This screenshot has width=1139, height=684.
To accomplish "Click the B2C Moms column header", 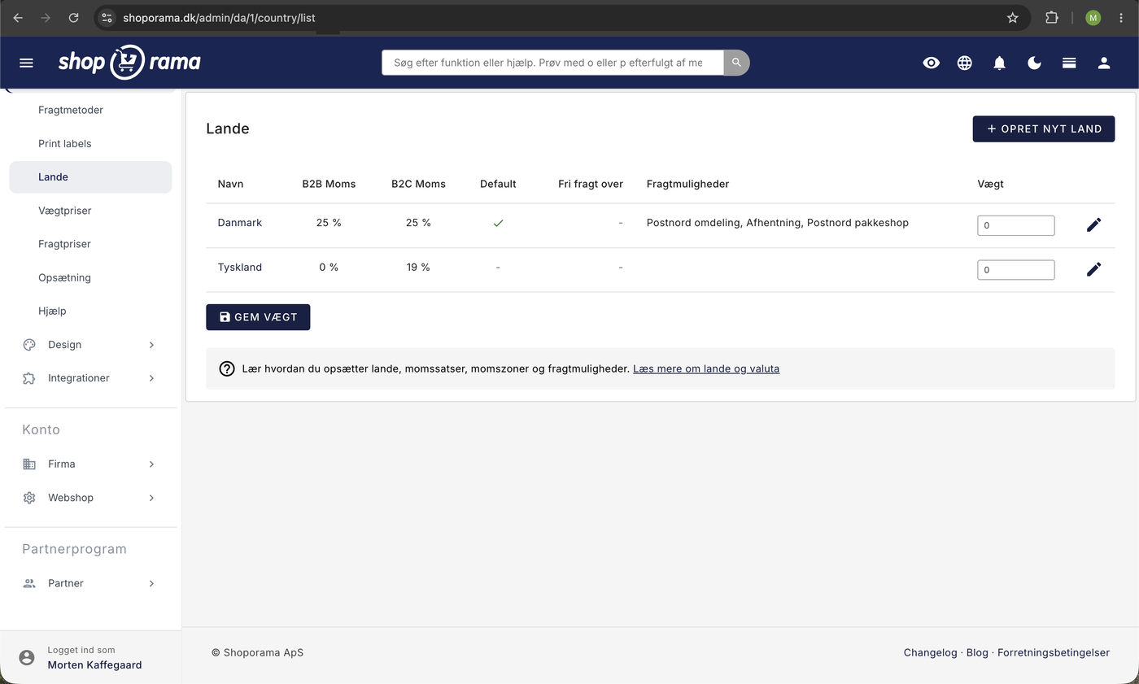I will pos(418,184).
